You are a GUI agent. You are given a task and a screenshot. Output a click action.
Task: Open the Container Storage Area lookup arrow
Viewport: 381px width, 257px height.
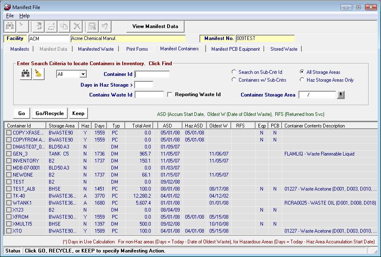pos(341,95)
